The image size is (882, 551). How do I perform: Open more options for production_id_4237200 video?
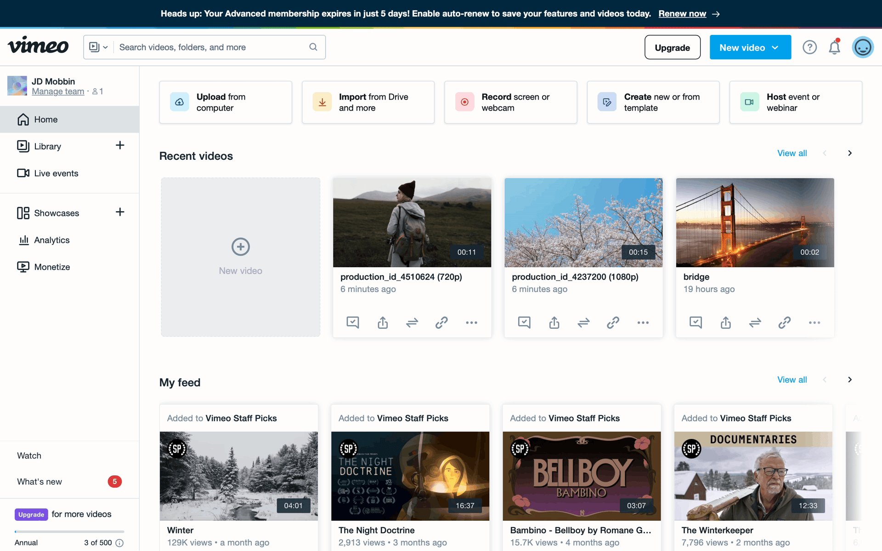[643, 323]
